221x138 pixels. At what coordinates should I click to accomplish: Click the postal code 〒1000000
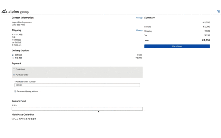[x=16, y=40]
